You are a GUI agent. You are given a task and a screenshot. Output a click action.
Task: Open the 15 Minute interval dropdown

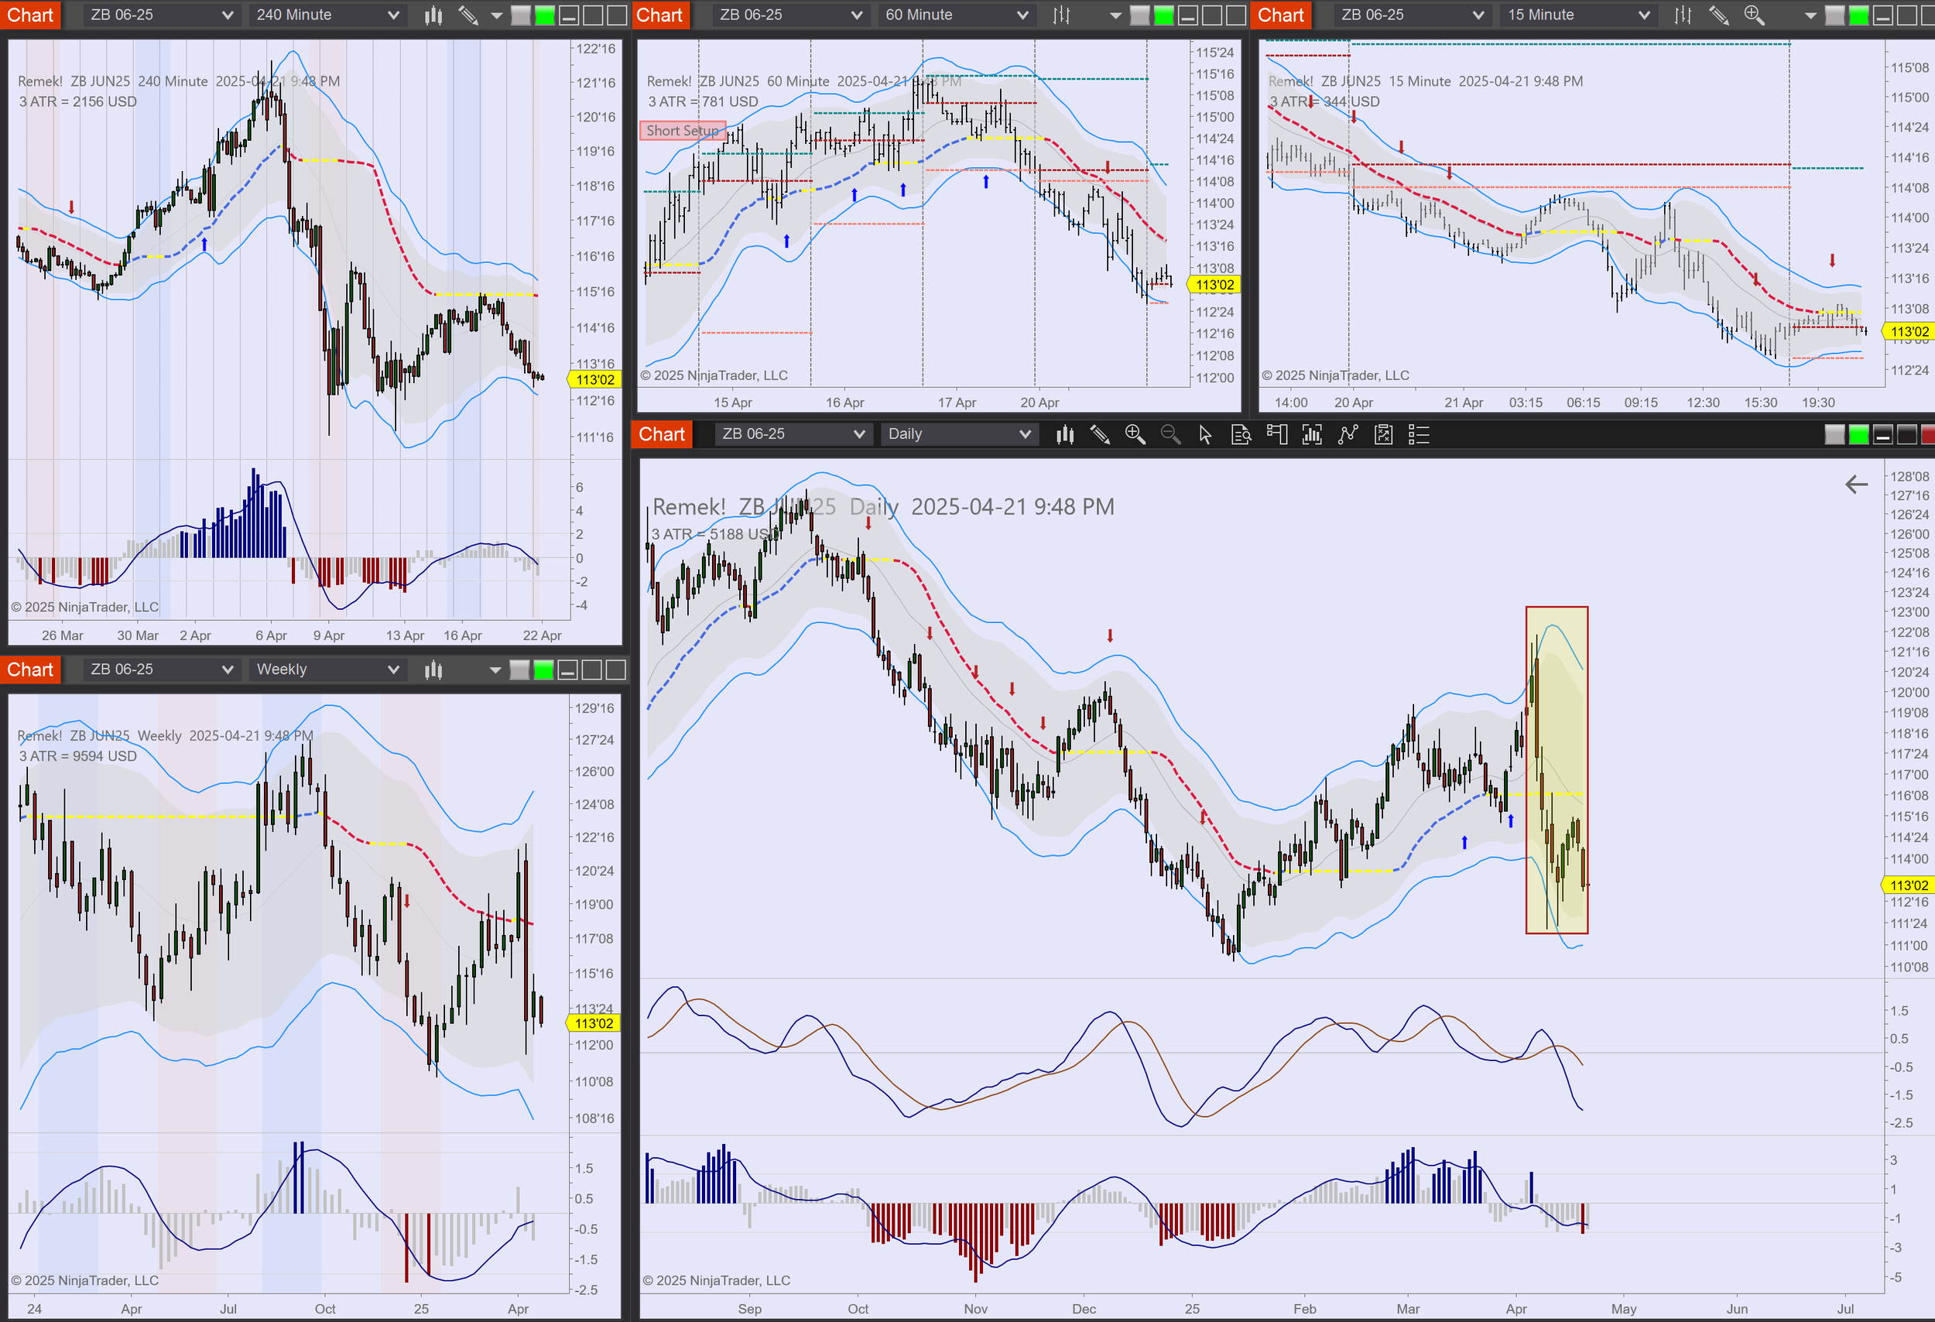click(x=1578, y=15)
